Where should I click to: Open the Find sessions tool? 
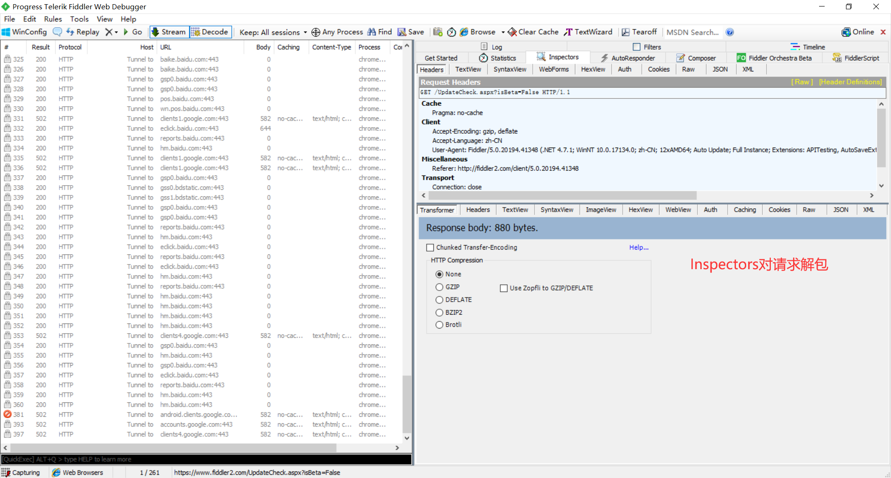pyautogui.click(x=380, y=32)
